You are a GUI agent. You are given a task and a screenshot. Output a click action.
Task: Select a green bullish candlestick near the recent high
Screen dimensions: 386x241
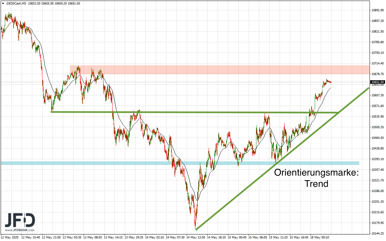tap(326, 82)
